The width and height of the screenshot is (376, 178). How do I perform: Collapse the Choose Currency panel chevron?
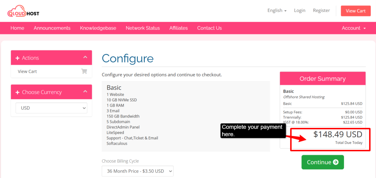85,92
